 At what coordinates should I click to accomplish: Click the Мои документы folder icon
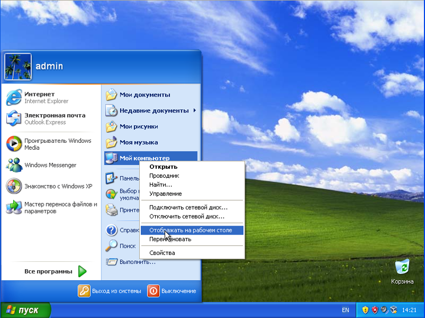click(x=111, y=95)
